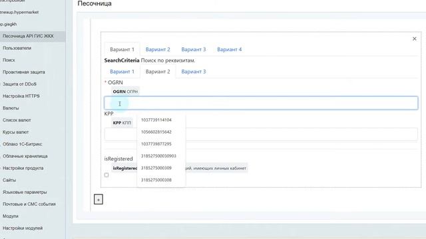
Task: Open top-level Вариант 3 tab
Action: pyautogui.click(x=194, y=49)
